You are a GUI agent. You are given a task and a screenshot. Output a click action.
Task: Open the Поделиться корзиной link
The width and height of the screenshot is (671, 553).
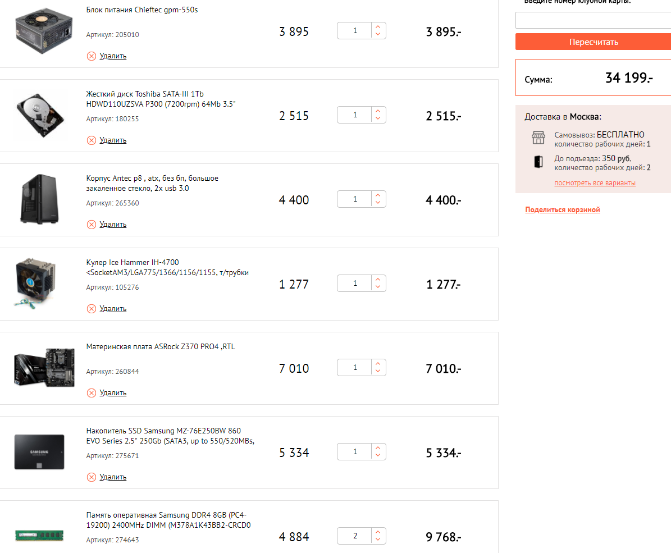click(x=563, y=210)
